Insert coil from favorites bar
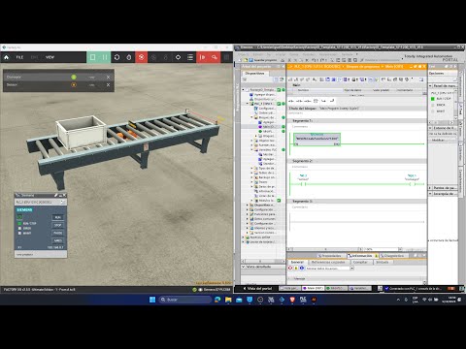 click(308, 101)
